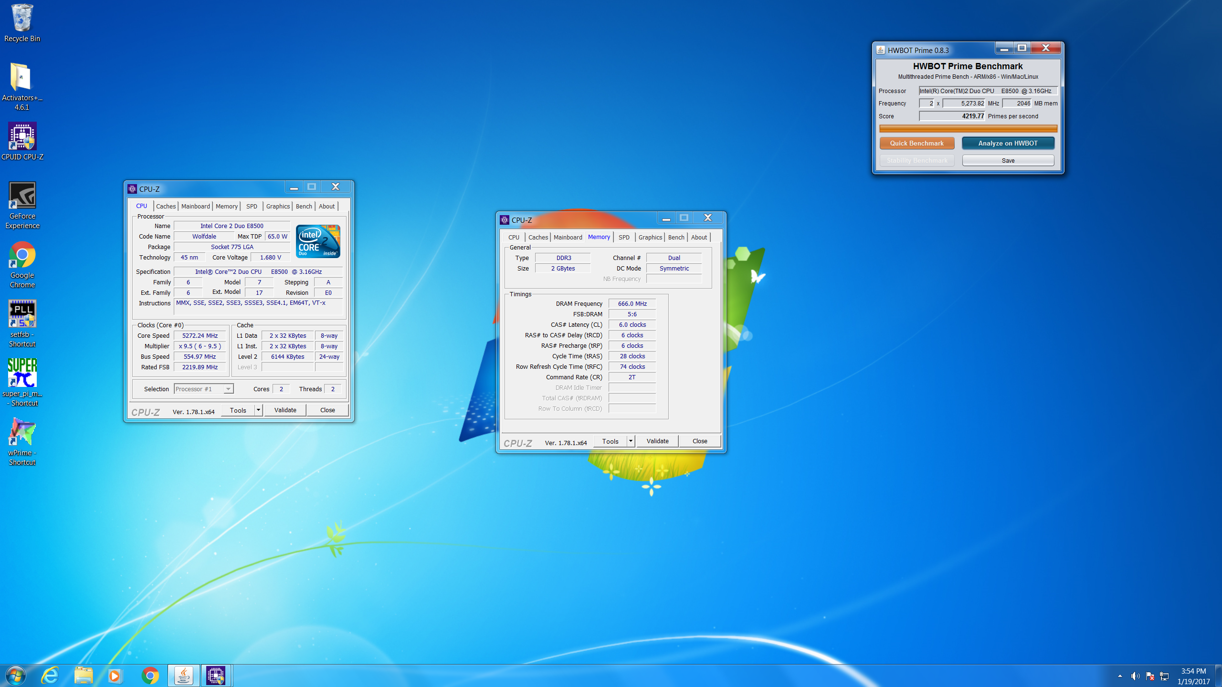
Task: Launch Internet Explorer from the taskbar
Action: 50,676
